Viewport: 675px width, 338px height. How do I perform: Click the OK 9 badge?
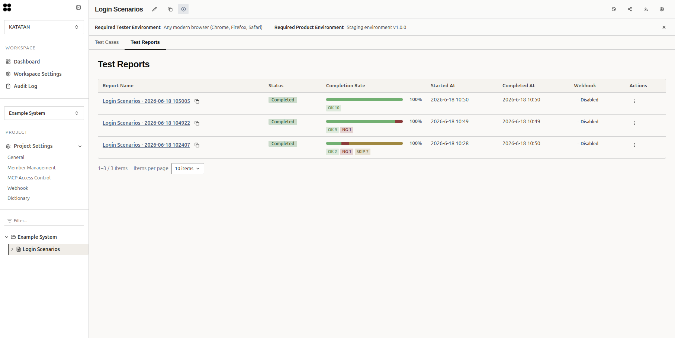click(332, 130)
